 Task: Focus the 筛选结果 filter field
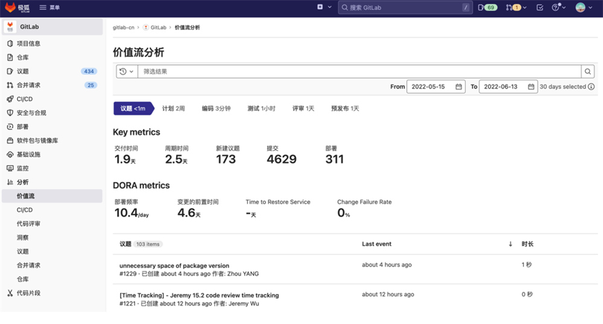point(359,72)
